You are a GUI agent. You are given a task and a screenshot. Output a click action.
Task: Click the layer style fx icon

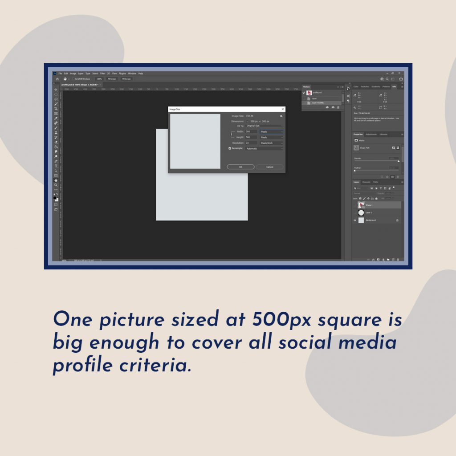coord(374,260)
